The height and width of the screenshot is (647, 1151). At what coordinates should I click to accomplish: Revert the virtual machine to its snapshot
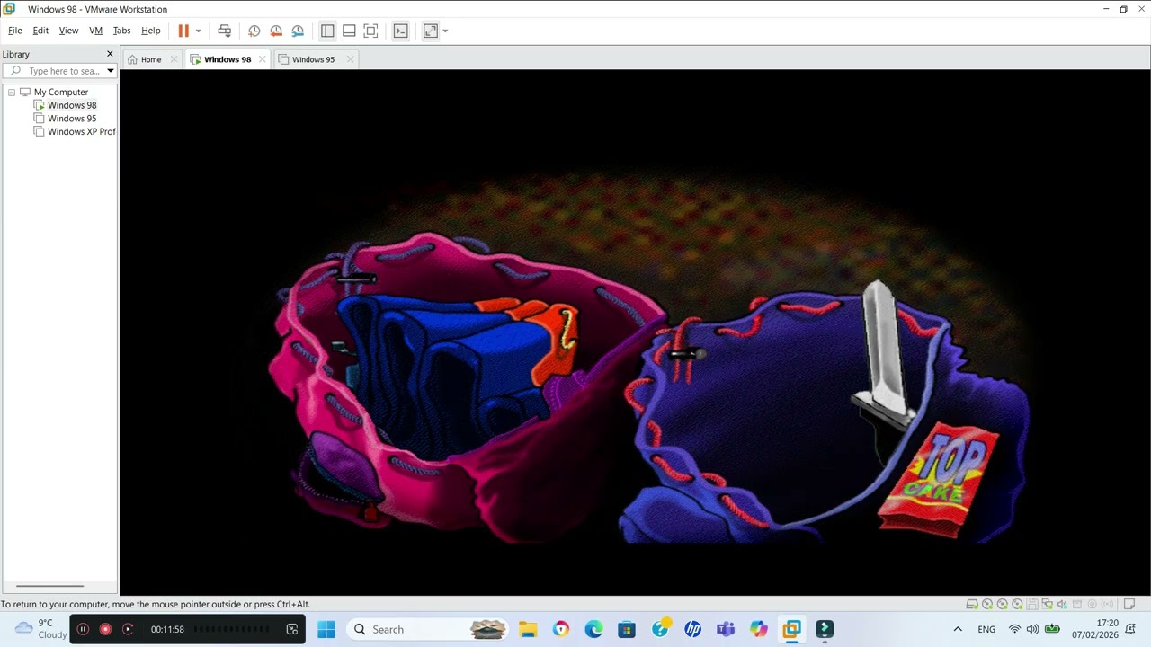276,31
